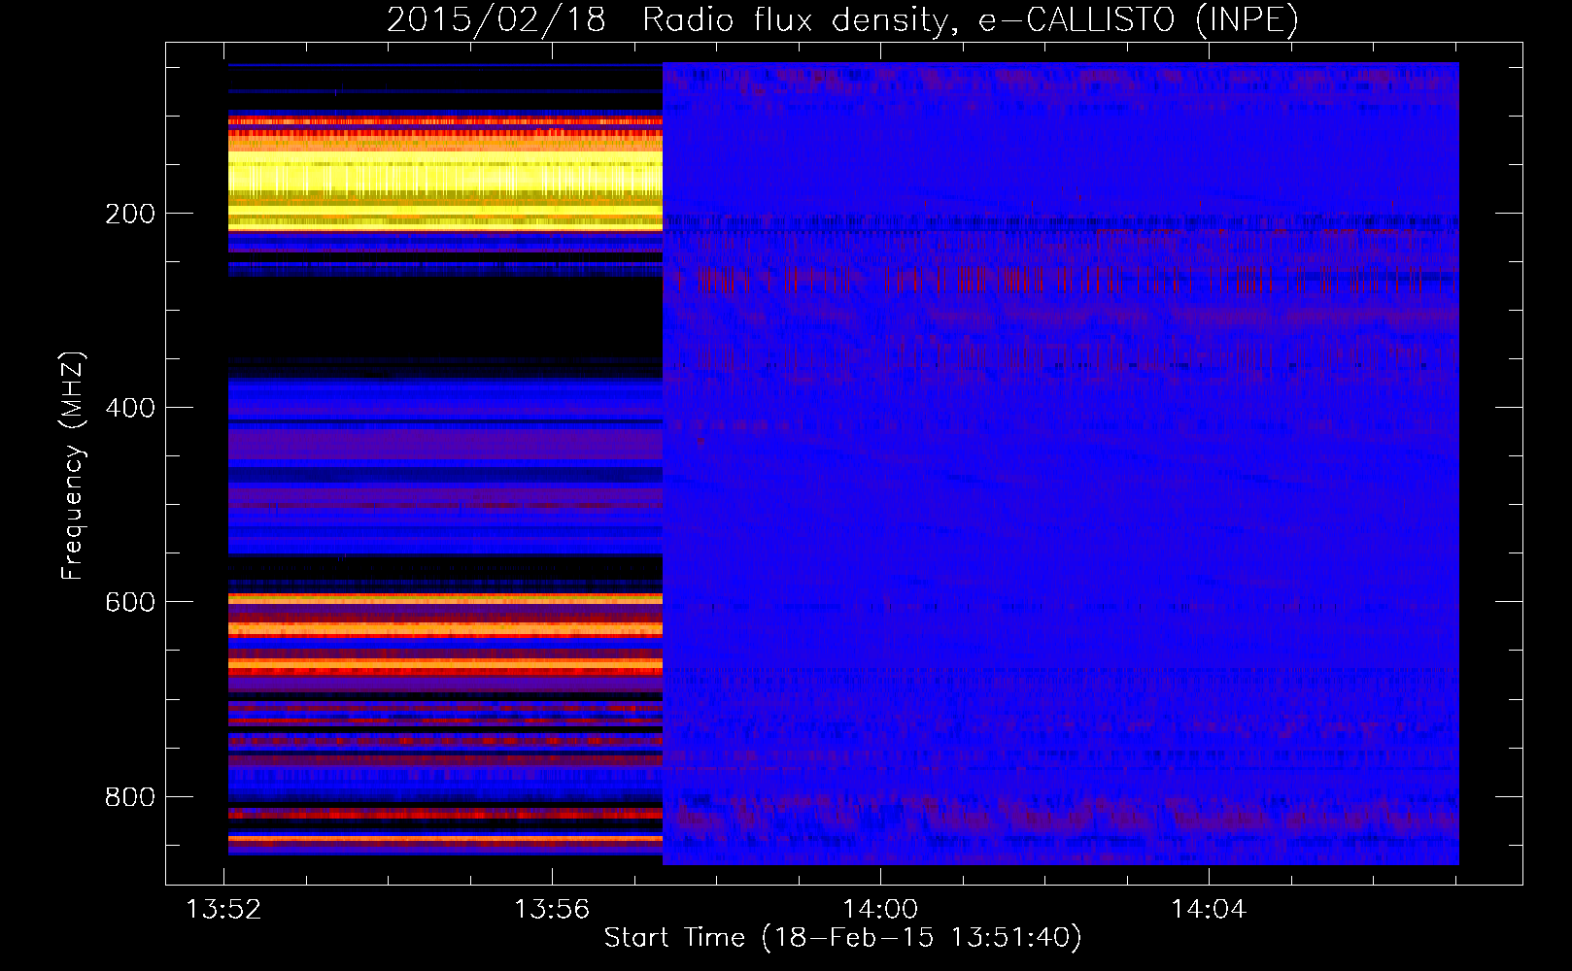Click the 14:04 time tick label
The image size is (1572, 971).
click(1209, 910)
